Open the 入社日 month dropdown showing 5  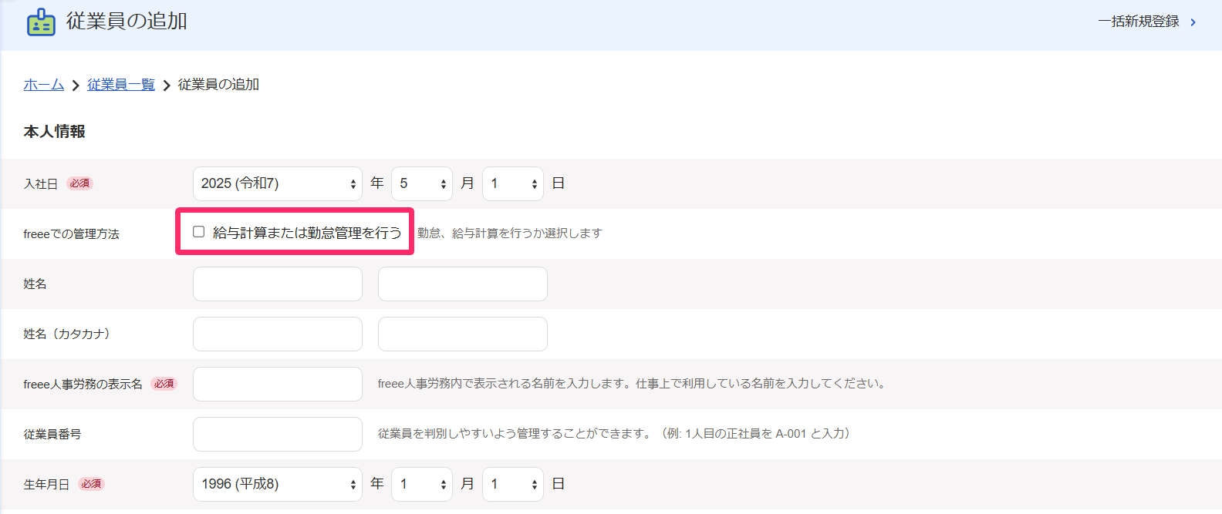click(x=422, y=183)
